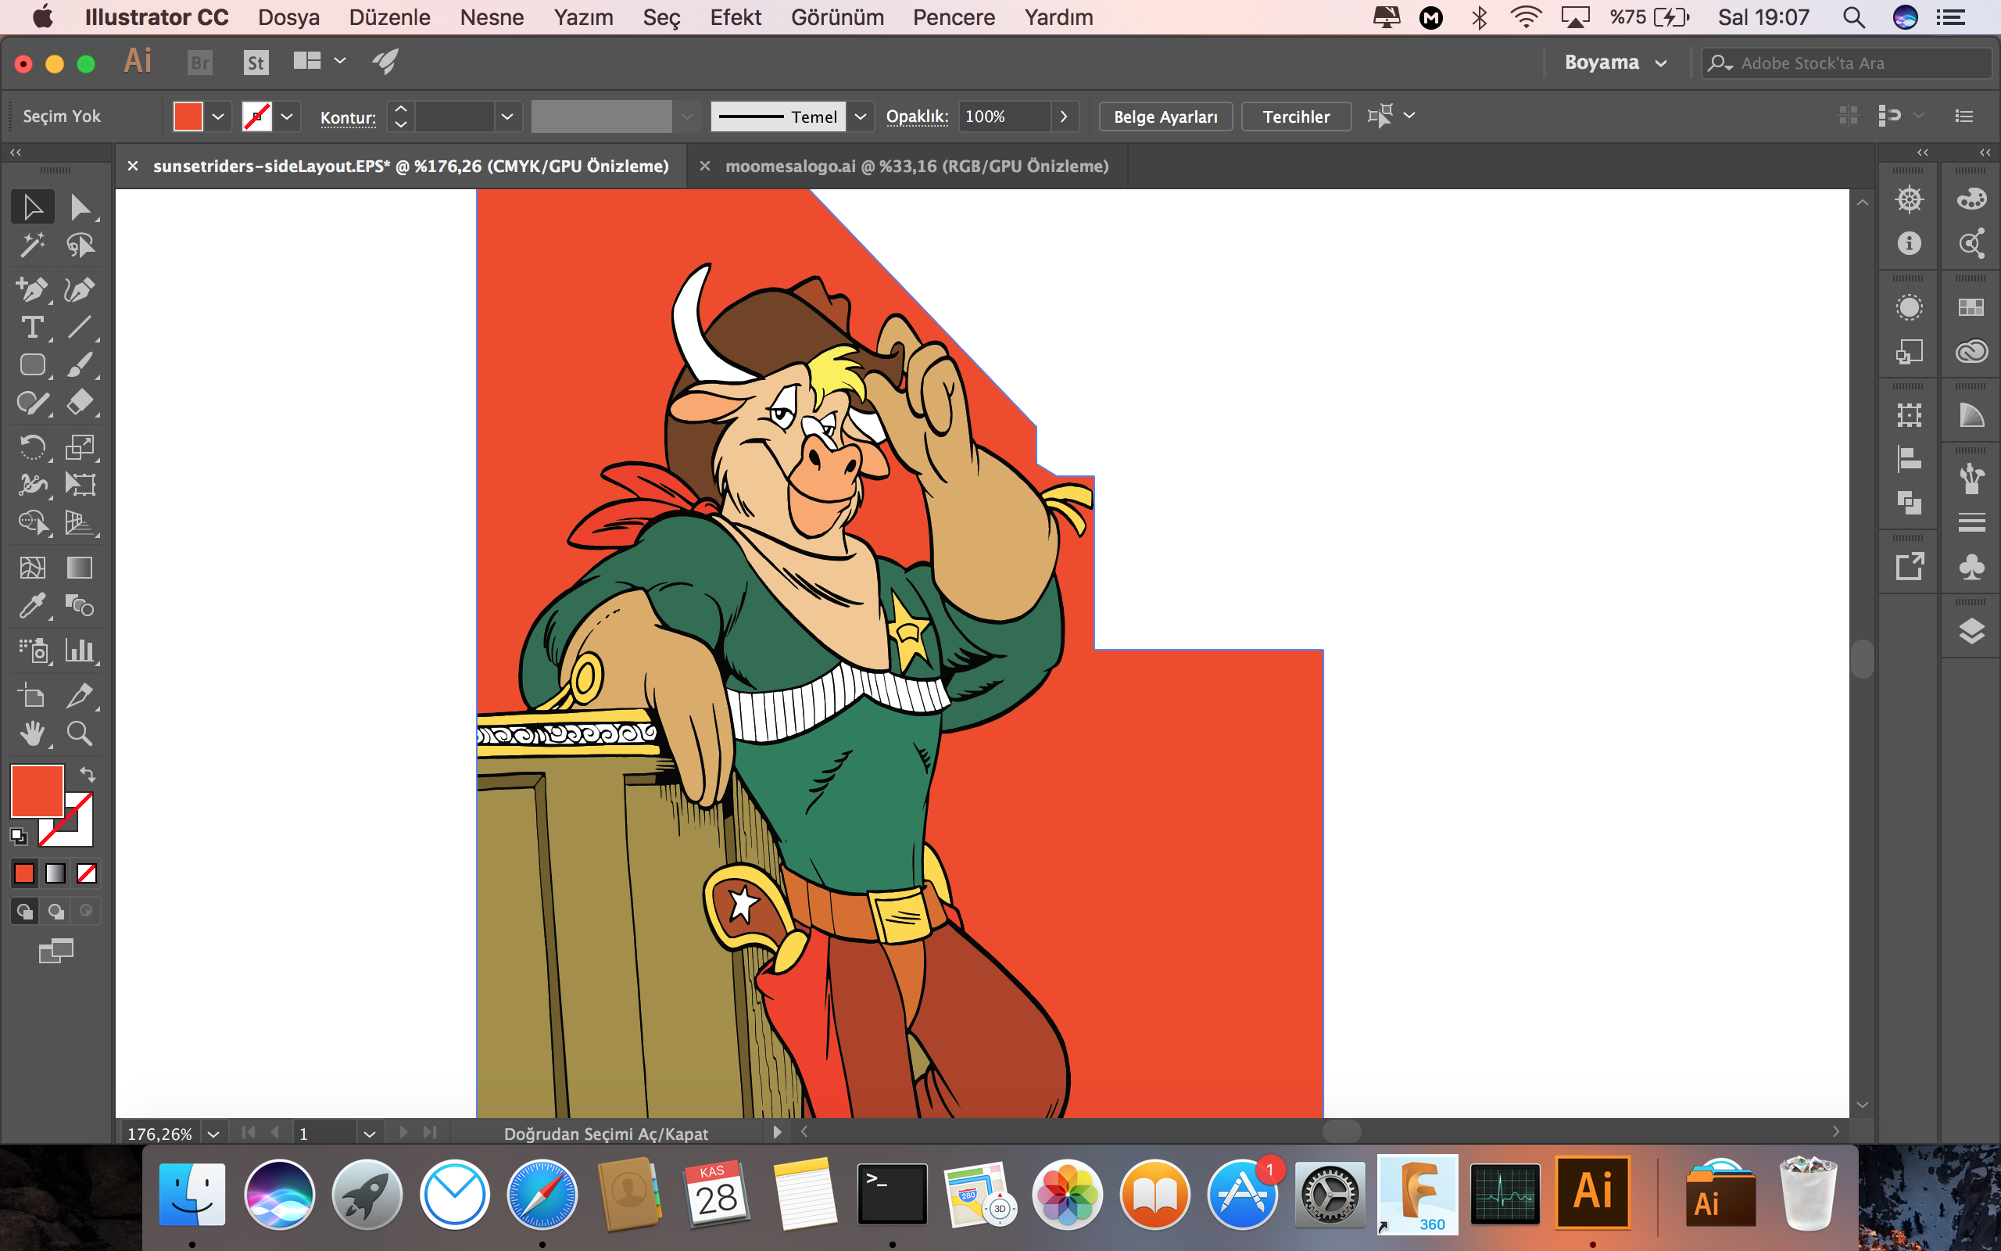
Task: Select the Column Graph tool
Action: (80, 651)
